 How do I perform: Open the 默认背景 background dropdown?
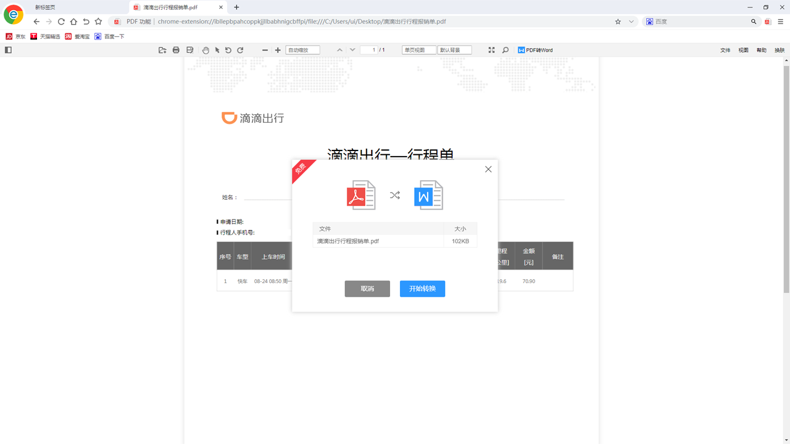(x=454, y=50)
